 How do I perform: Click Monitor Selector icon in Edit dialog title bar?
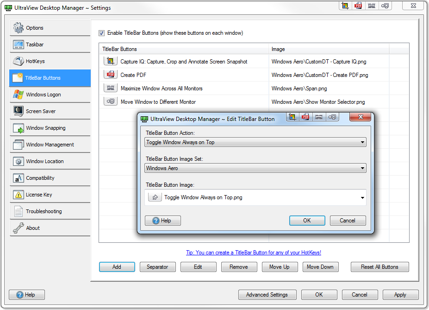pyautogui.click(x=332, y=117)
